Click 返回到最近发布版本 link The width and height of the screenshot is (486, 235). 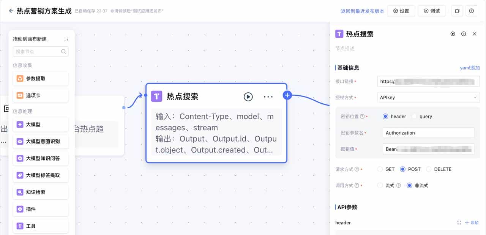362,11
